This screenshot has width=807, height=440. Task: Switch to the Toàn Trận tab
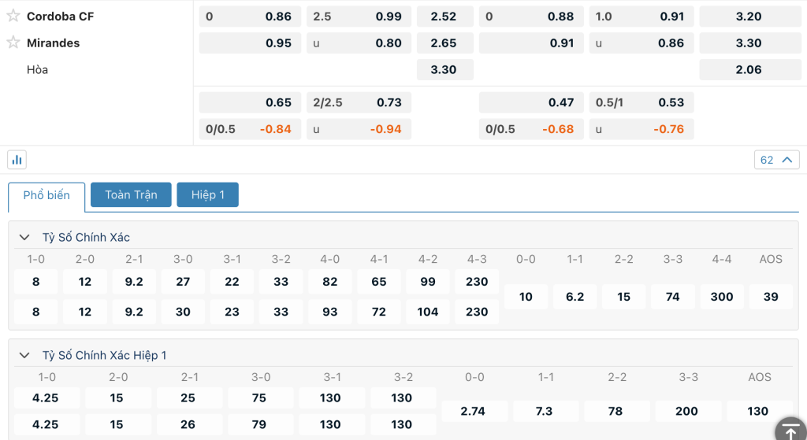pyautogui.click(x=131, y=195)
